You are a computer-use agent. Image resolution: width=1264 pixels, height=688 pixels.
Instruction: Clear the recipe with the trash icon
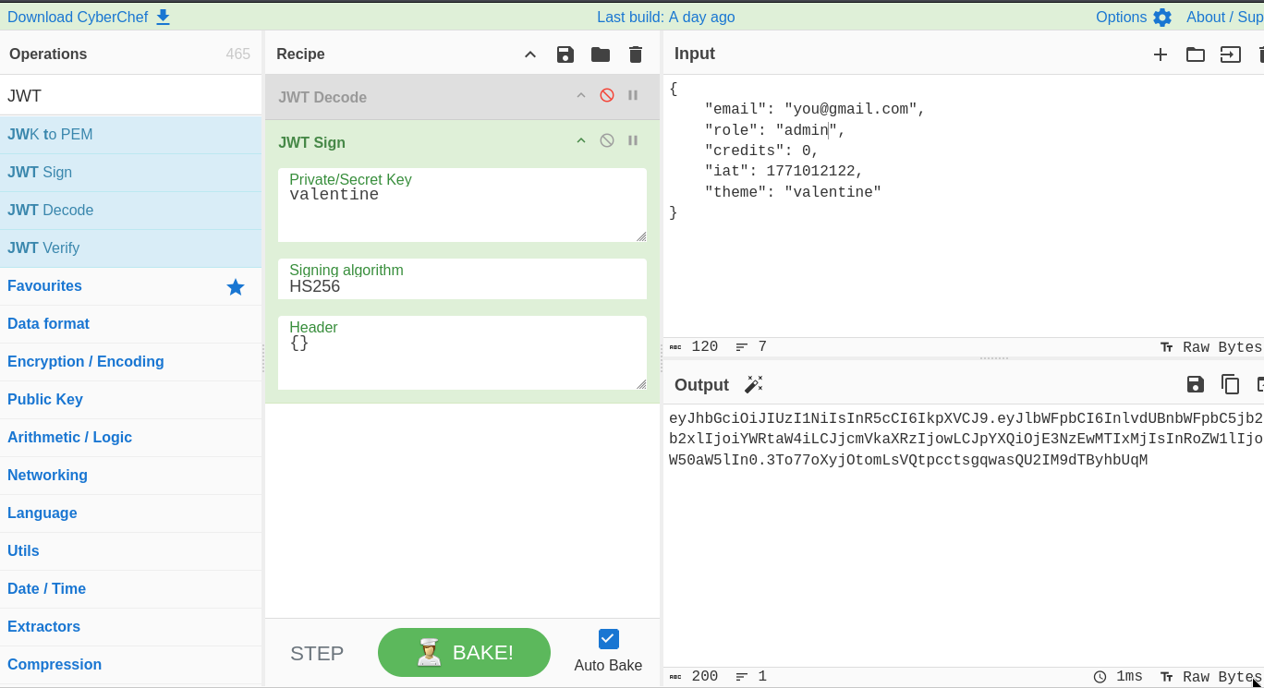pos(636,54)
